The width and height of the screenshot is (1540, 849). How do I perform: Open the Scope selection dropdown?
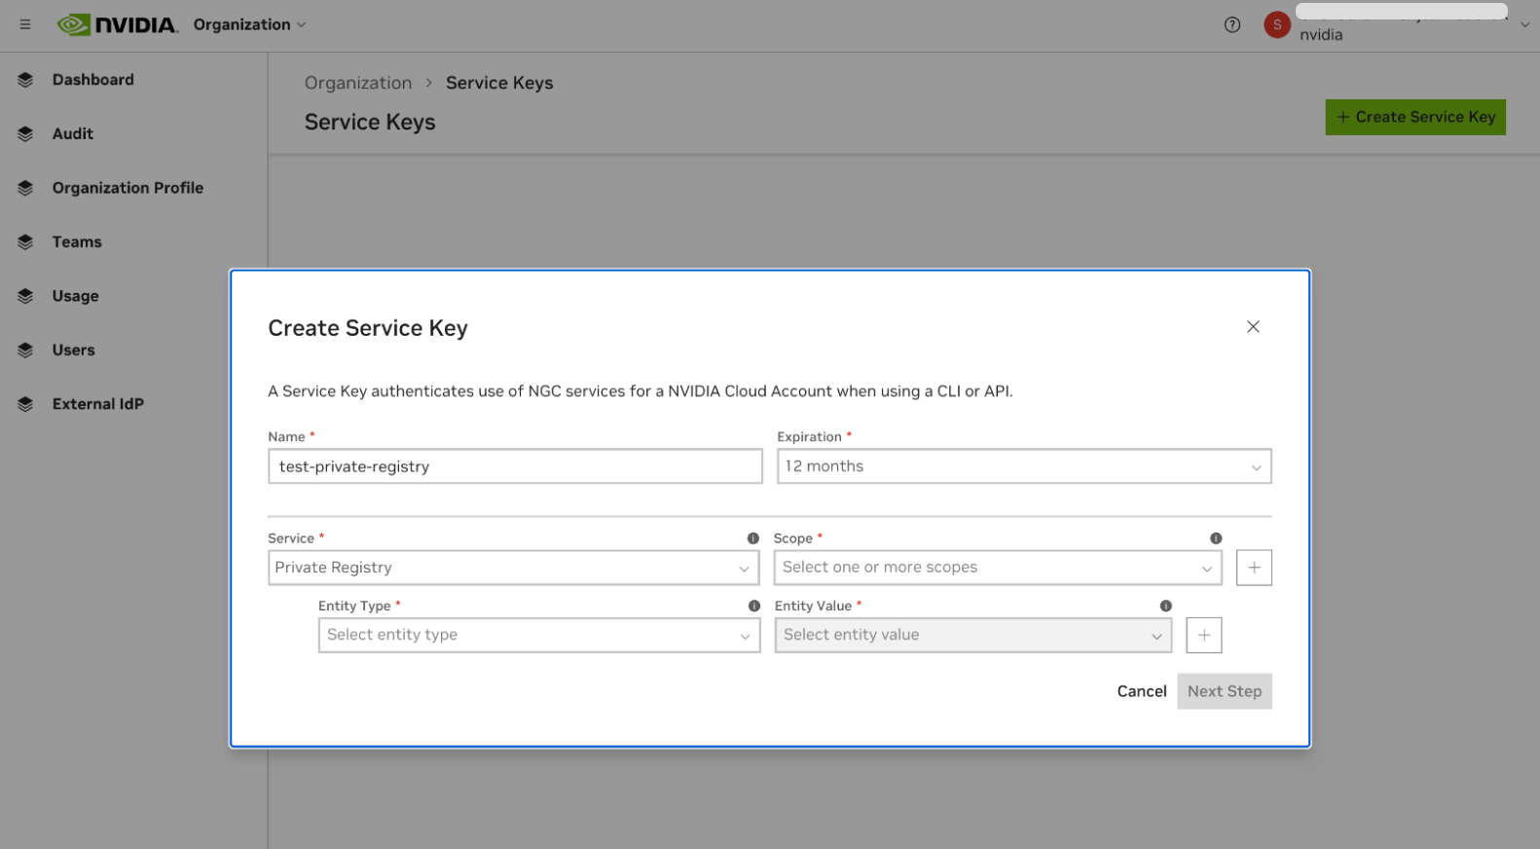(998, 568)
